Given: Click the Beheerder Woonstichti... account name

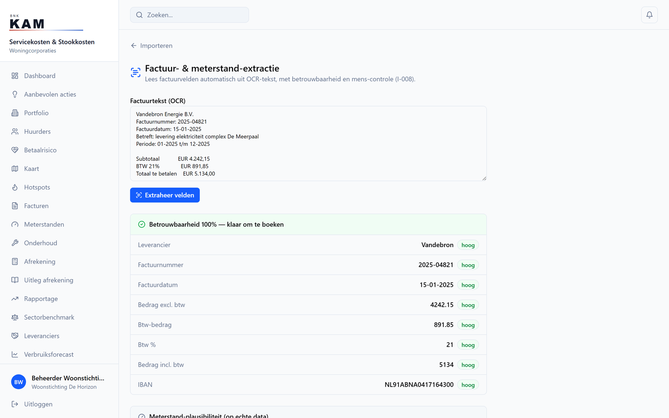Looking at the screenshot, I should [68, 378].
